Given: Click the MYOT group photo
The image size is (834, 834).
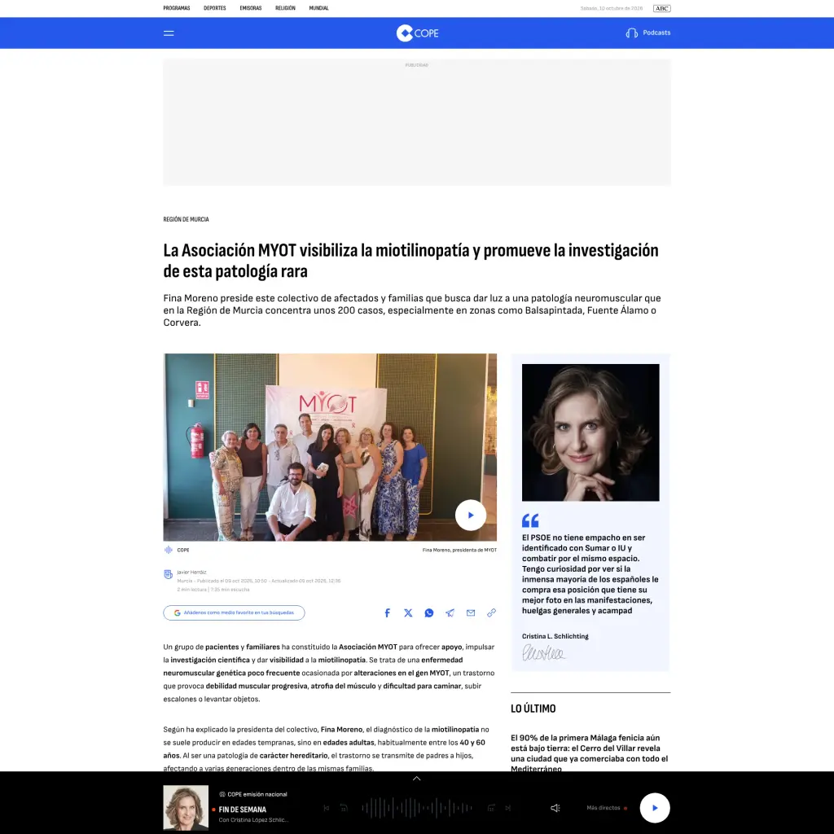Looking at the screenshot, I should (330, 447).
